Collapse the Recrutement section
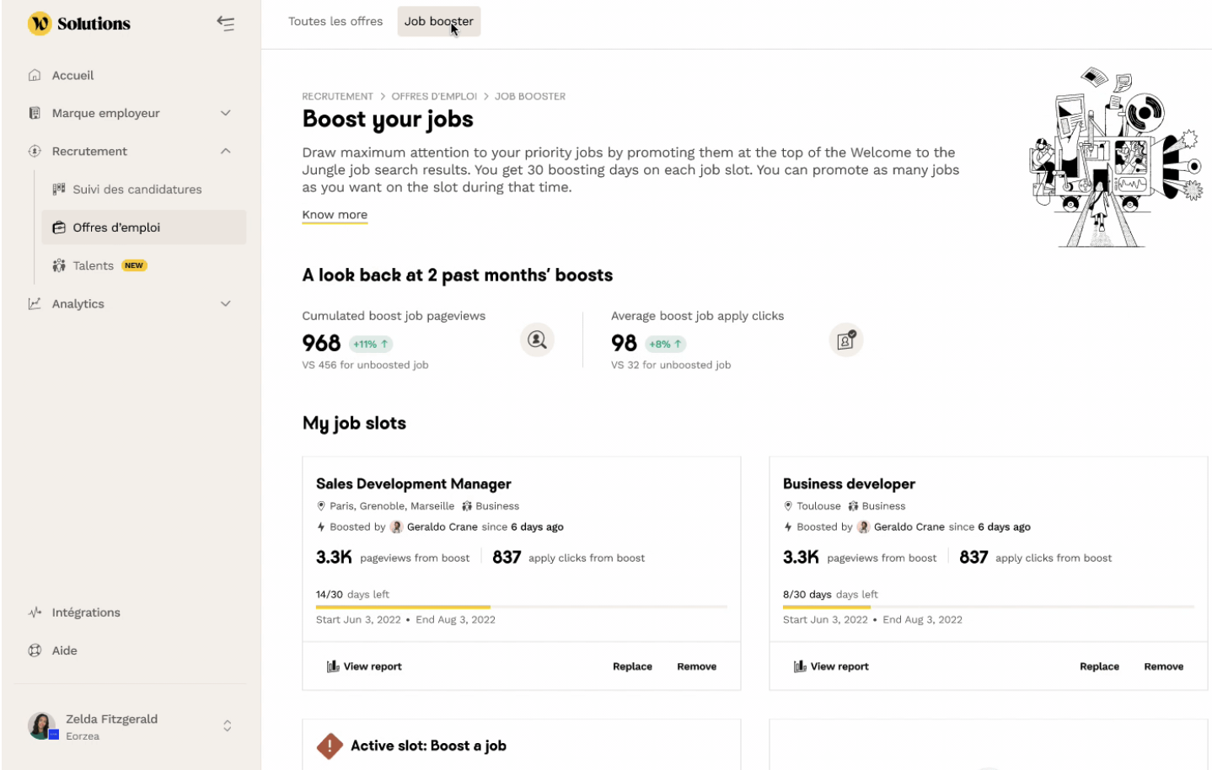The image size is (1212, 770). 225,151
